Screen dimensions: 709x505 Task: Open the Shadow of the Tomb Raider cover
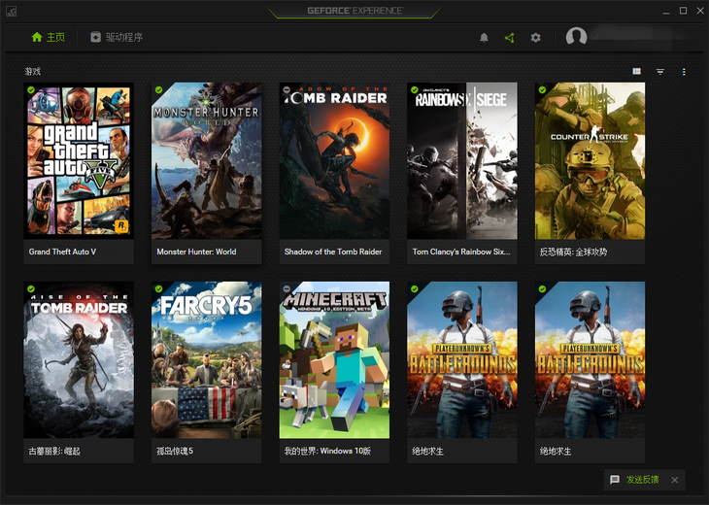334,160
